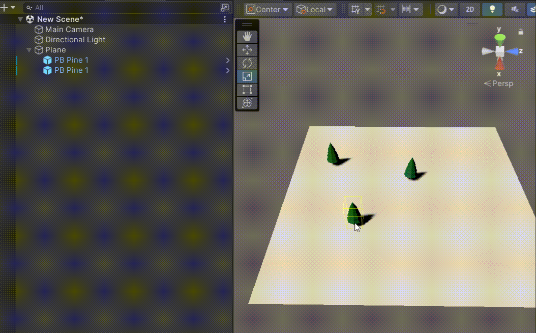Select the Move tool
Screen dimensions: 536x333
(x=247, y=50)
